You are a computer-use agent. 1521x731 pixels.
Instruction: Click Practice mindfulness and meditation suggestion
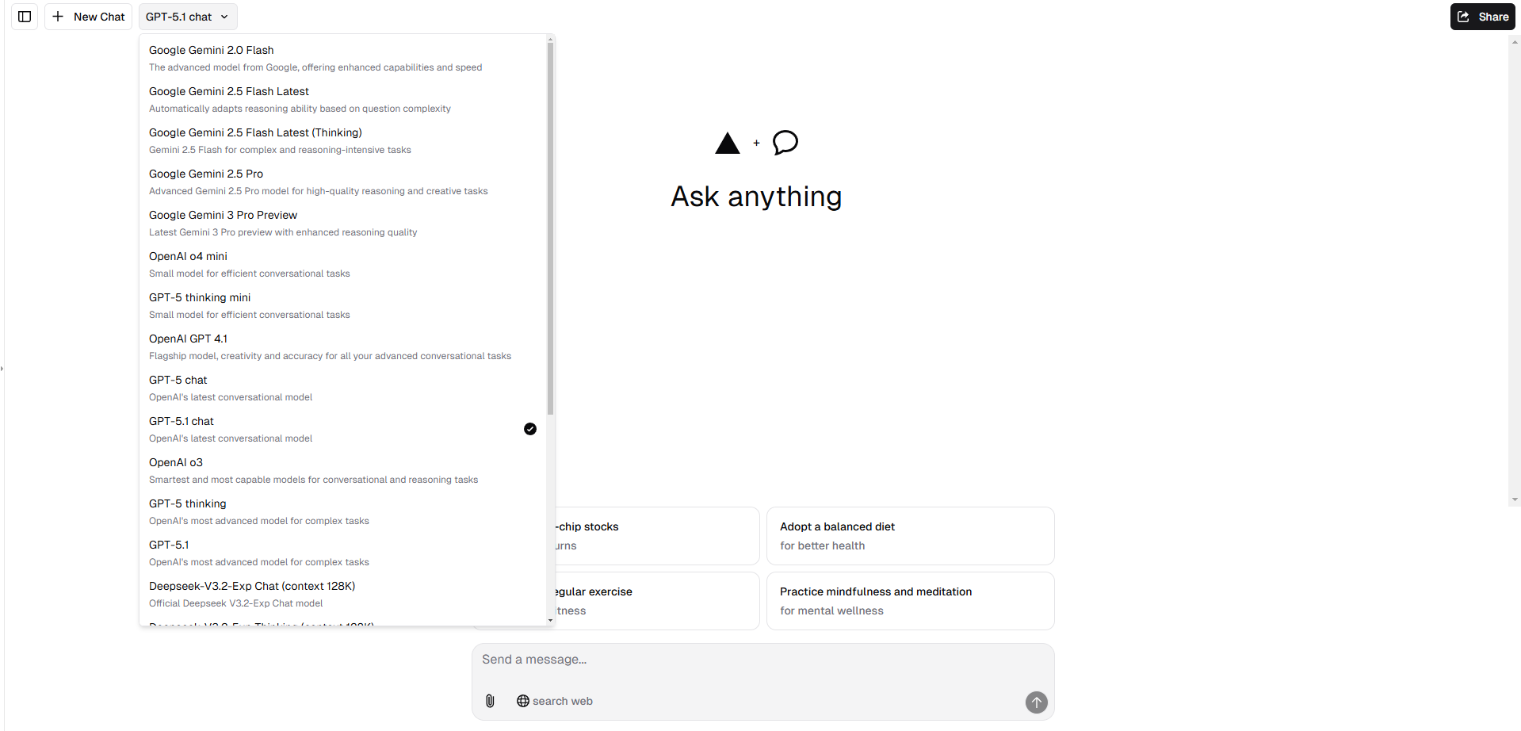(910, 601)
